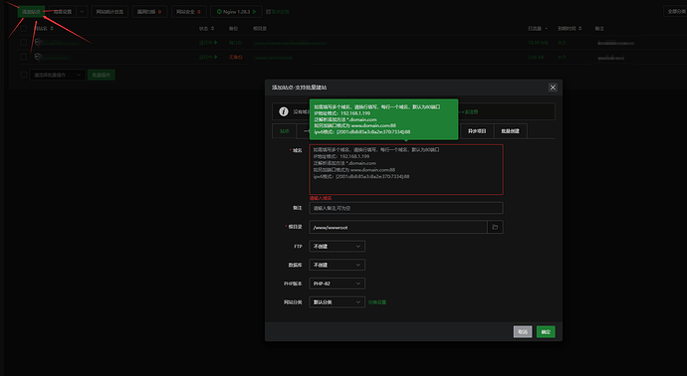Image resolution: width=687 pixels, height=376 pixels.
Task: Open the green 分类设置 (category settings) link
Action: click(x=377, y=302)
